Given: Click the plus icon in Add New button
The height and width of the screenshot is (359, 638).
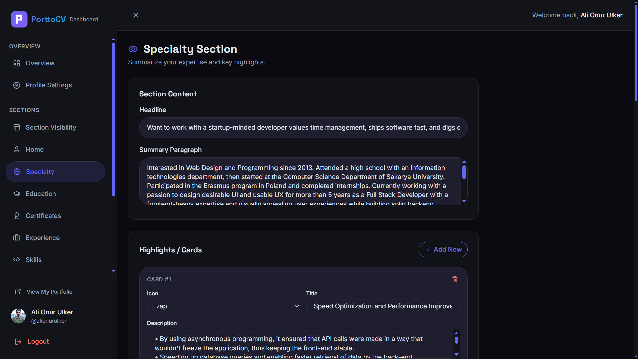Looking at the screenshot, I should pyautogui.click(x=428, y=250).
